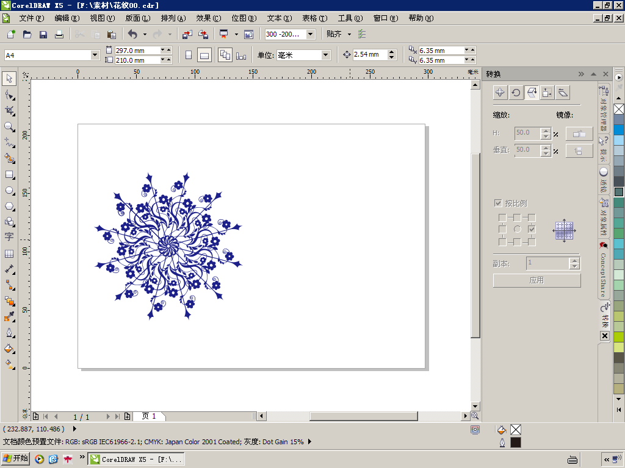
Task: Select the Blend interactive tool
Action: click(9, 301)
